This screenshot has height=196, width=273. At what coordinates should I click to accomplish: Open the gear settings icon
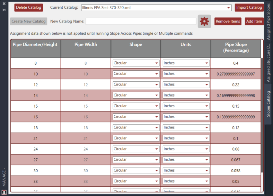204,21
